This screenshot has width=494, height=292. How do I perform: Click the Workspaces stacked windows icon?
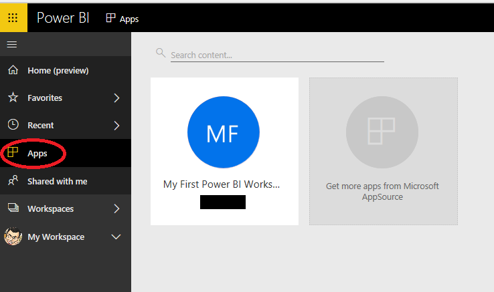(13, 208)
